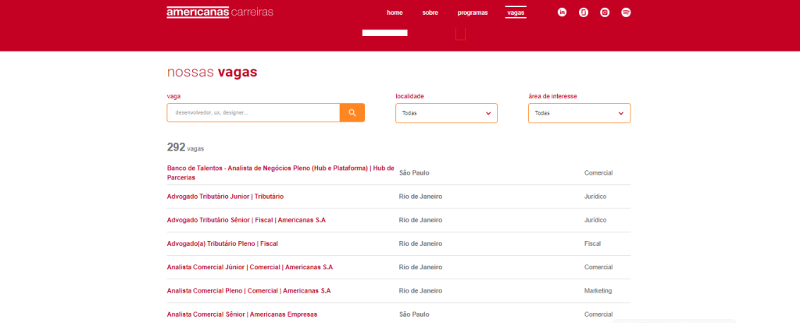This screenshot has height=323, width=800.
Task: Open Banco de Talentos Analista de Negócios job
Action: click(x=280, y=172)
